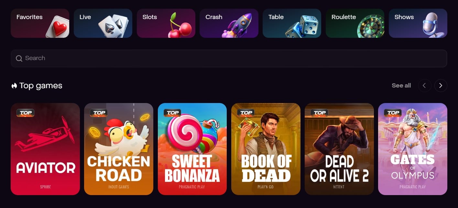Go to the previous Top games carousel page
Screen dimensions: 458x208
(424, 86)
